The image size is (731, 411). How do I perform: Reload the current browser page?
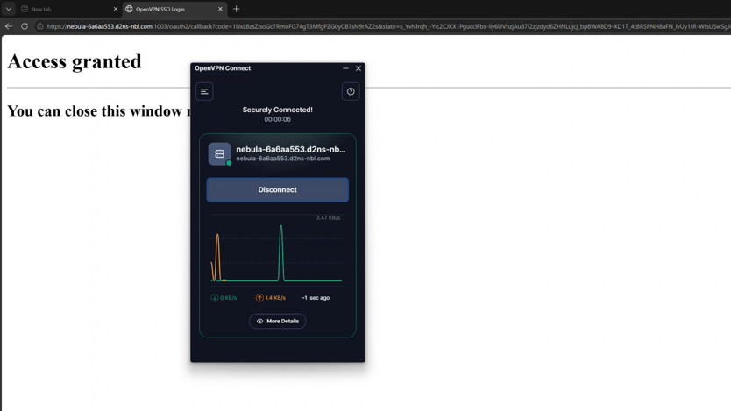tap(25, 26)
